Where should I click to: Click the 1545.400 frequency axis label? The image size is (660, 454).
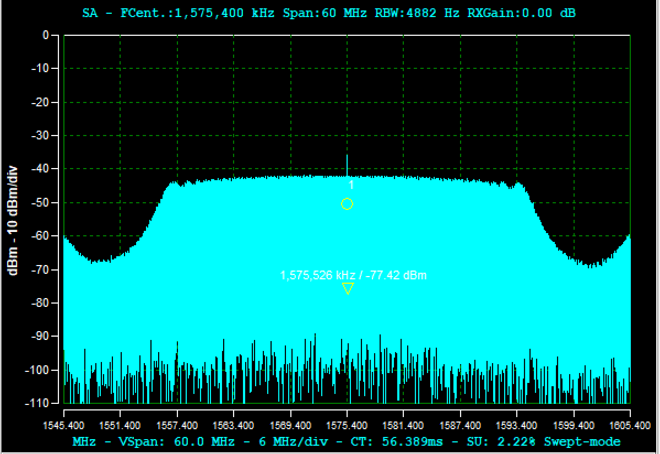[63, 425]
